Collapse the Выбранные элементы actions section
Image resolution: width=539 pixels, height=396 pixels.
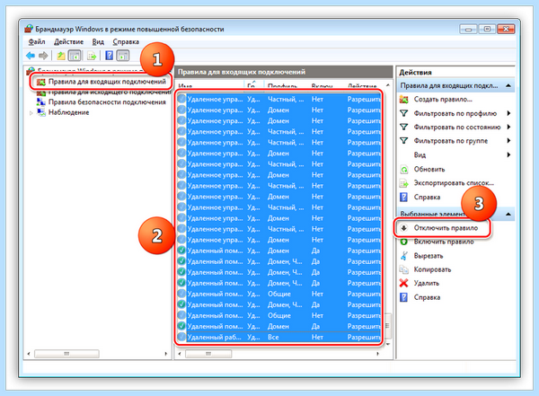[x=508, y=214]
